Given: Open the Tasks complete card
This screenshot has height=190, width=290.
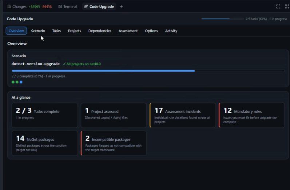Looking at the screenshot, I should [x=44, y=115].
